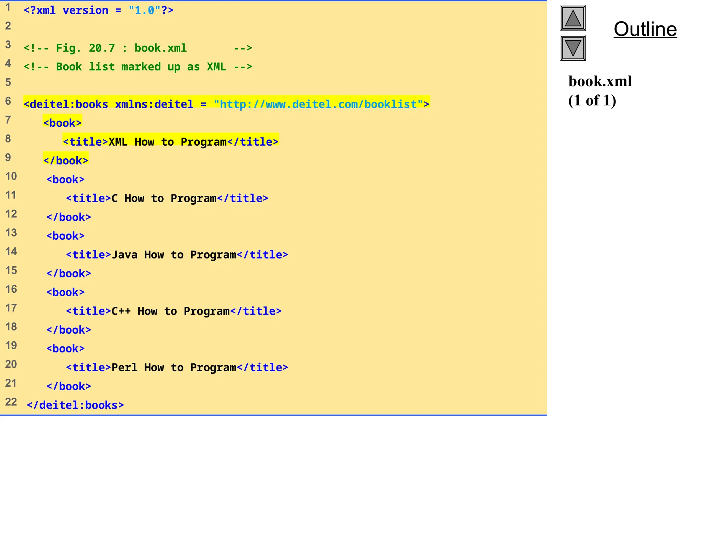
Task: Click the 'C How to Program' title line
Action: tap(167, 198)
